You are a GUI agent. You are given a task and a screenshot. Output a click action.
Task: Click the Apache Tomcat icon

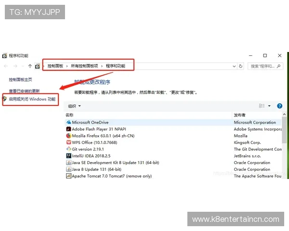68,176
